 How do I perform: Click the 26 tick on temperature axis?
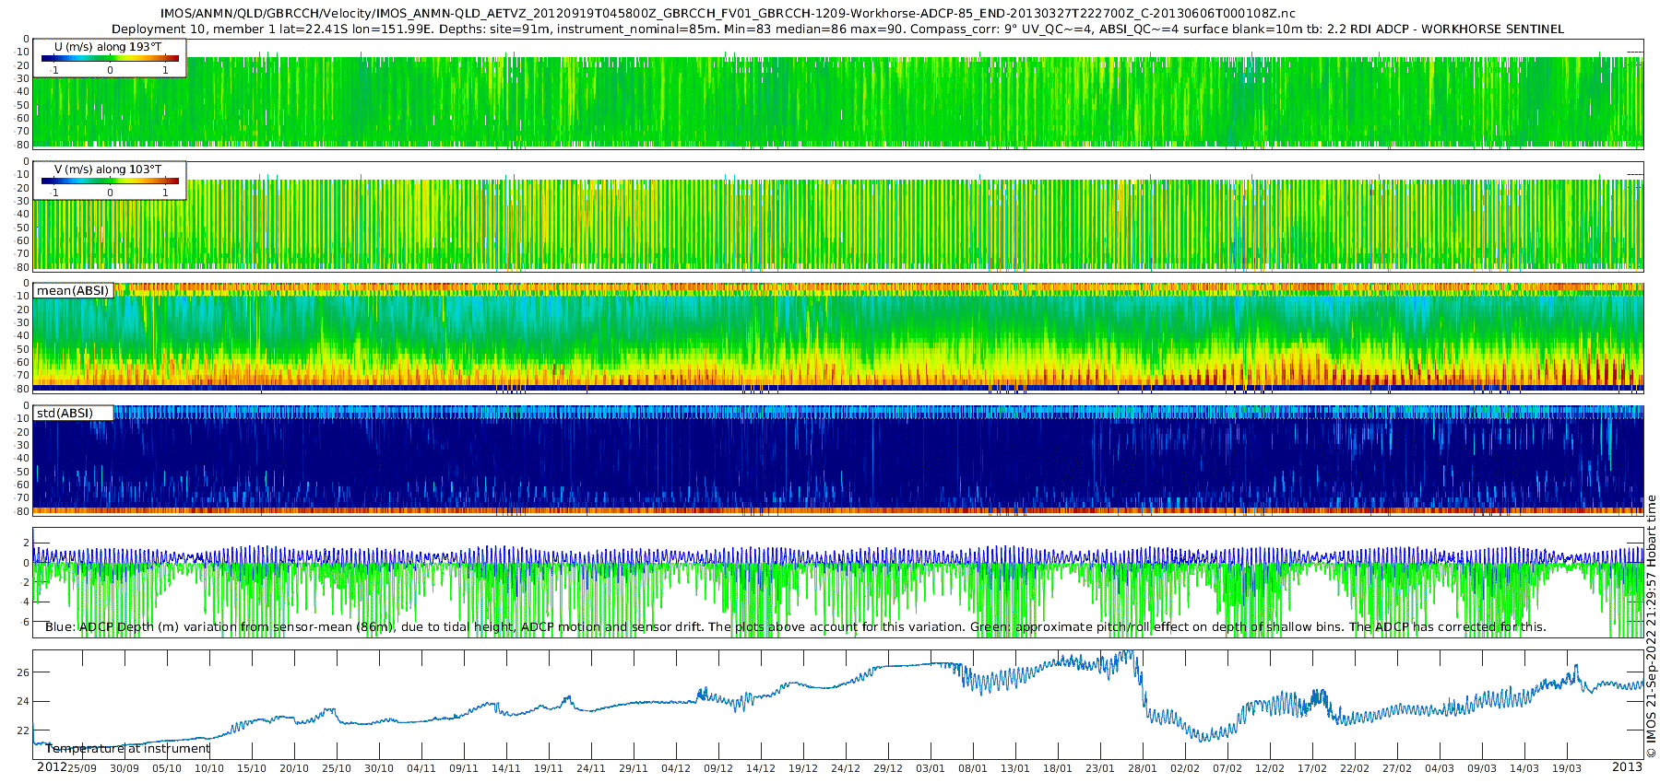[x=23, y=672]
